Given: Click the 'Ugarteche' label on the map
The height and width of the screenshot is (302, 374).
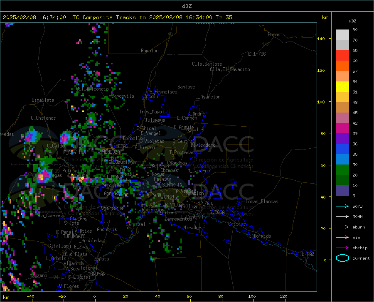Looking at the screenshot, I should point(112,208).
